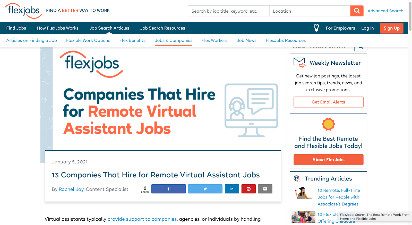Share article by email envelope button

tap(265, 189)
